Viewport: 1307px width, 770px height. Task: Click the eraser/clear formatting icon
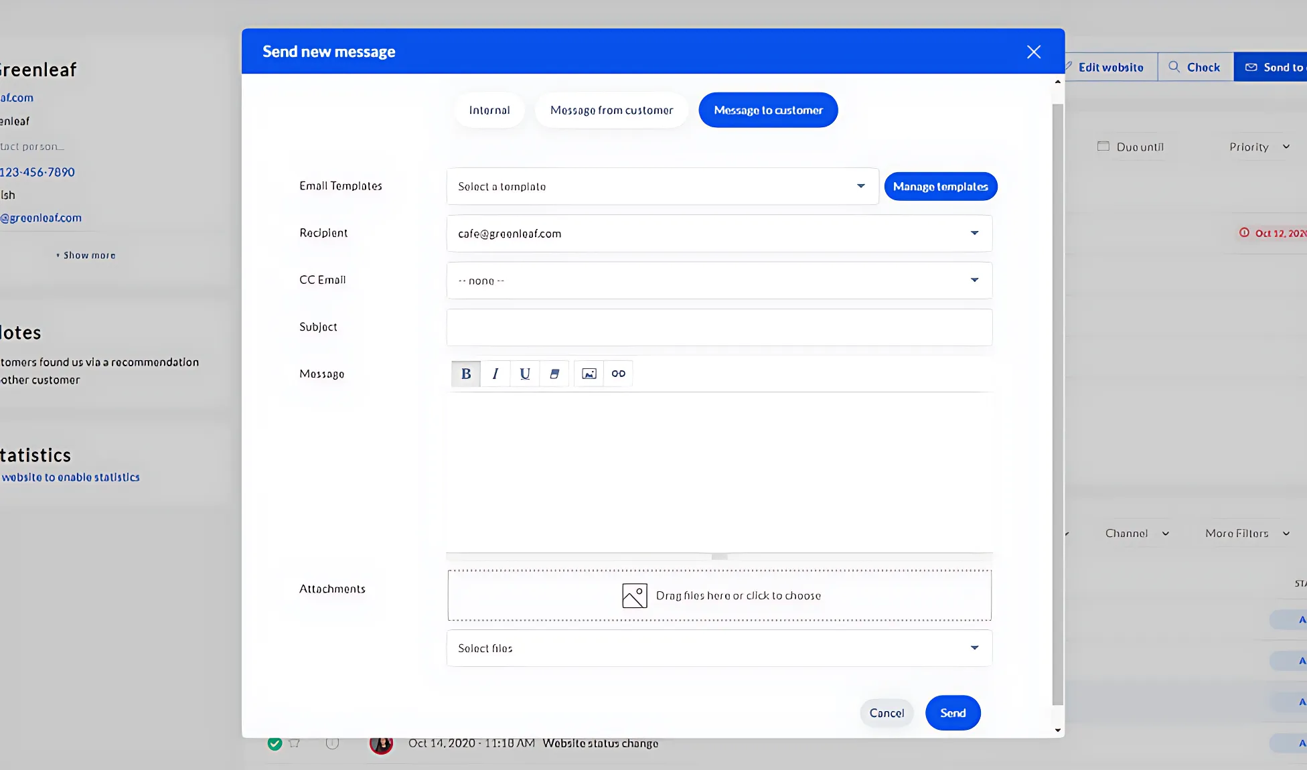point(554,374)
